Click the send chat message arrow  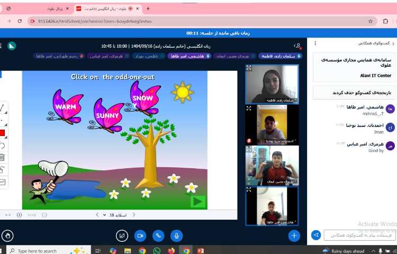(316, 235)
